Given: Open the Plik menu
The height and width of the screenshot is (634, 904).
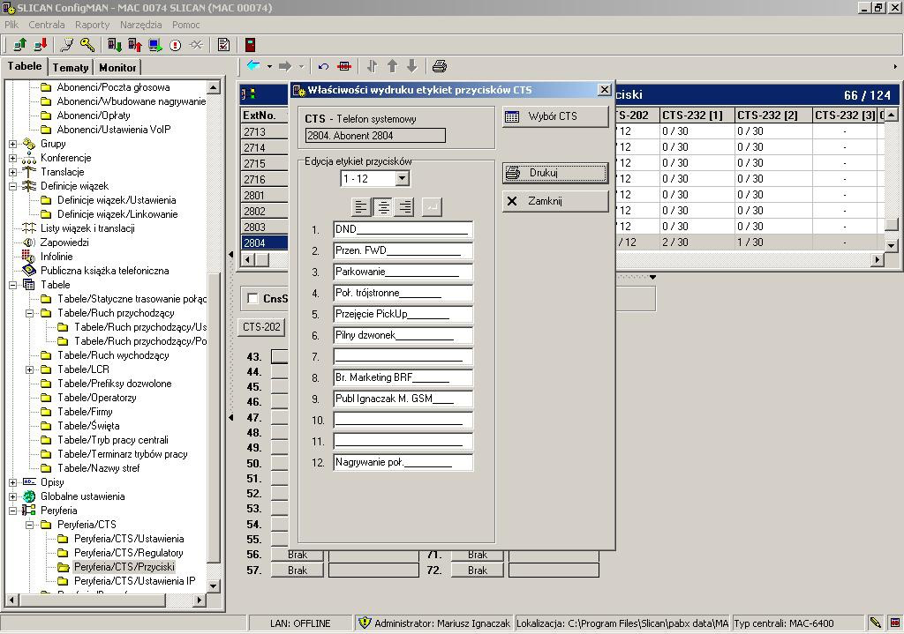Looking at the screenshot, I should 11,25.
